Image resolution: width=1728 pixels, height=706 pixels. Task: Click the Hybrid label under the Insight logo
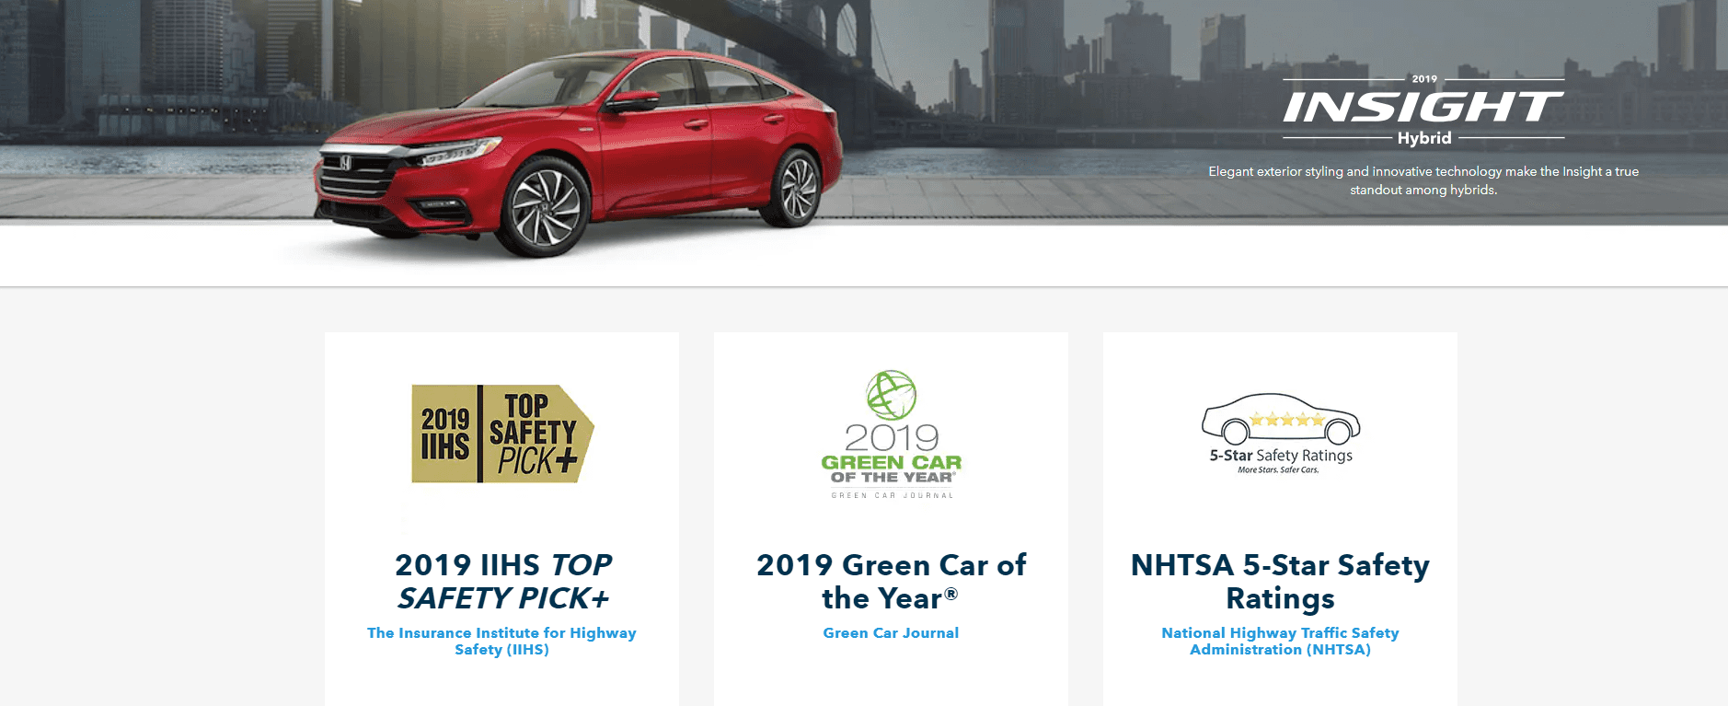(x=1424, y=138)
